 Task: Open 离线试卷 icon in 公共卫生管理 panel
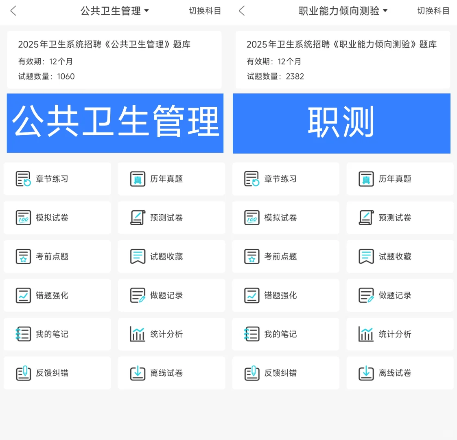138,373
